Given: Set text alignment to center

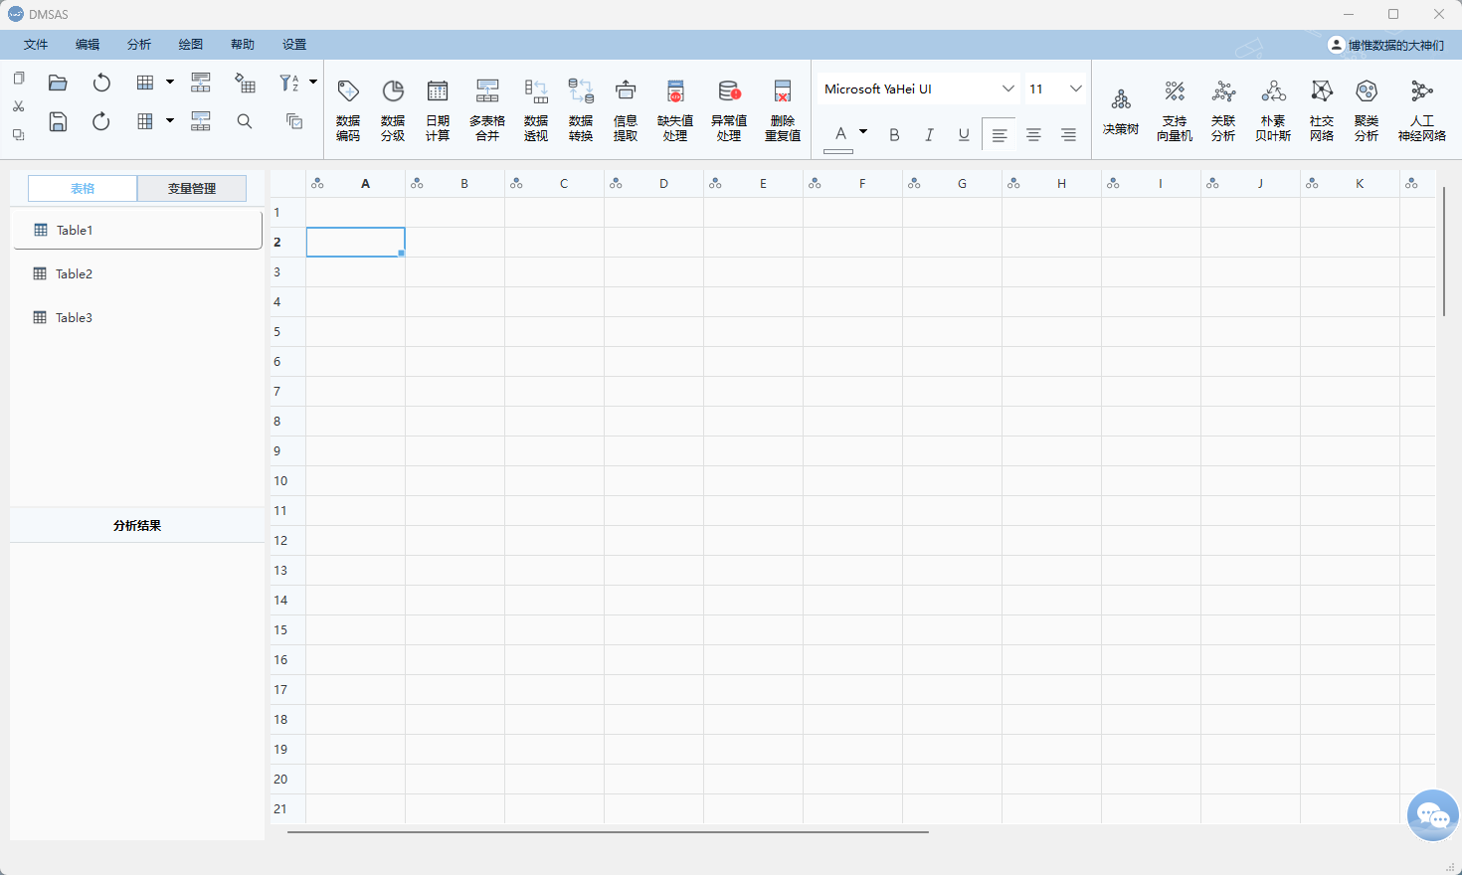Looking at the screenshot, I should pos(1034,134).
